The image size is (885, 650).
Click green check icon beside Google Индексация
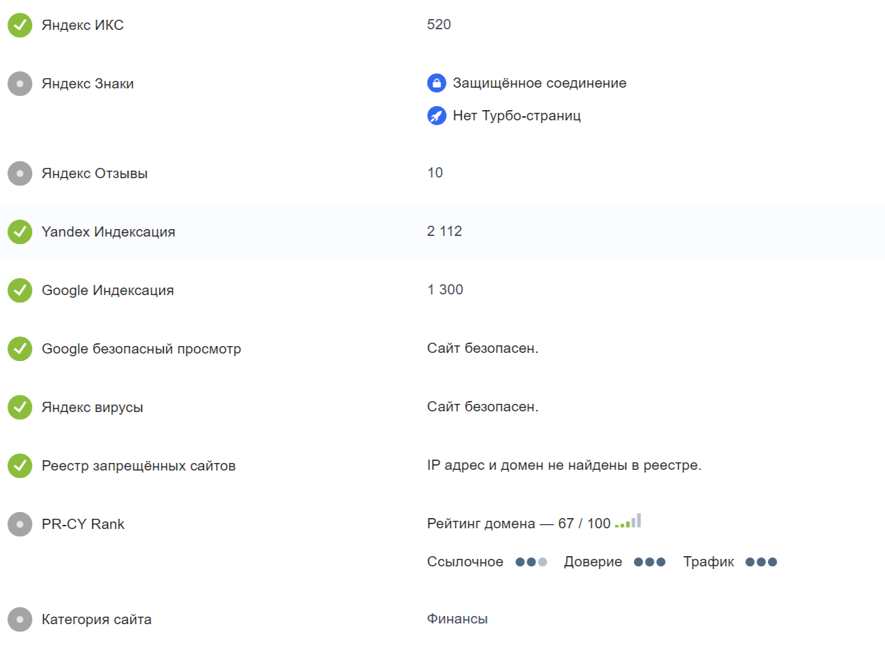[20, 290]
